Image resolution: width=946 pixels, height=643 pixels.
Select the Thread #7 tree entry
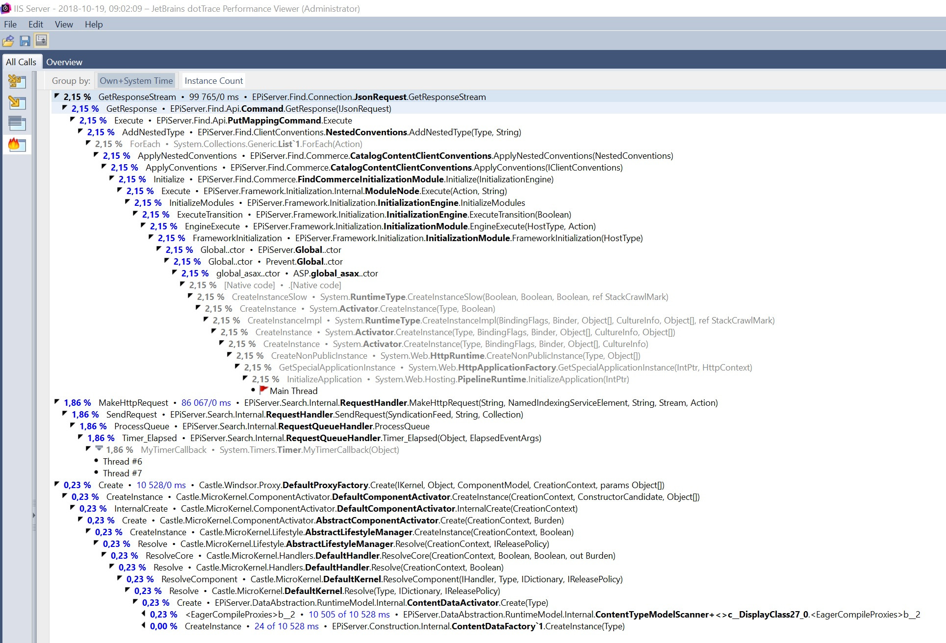122,473
